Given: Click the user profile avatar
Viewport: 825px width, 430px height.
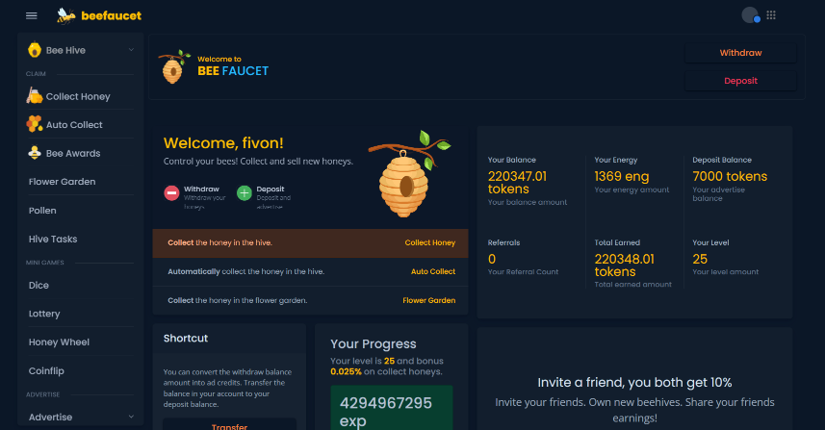Looking at the screenshot, I should 750,15.
